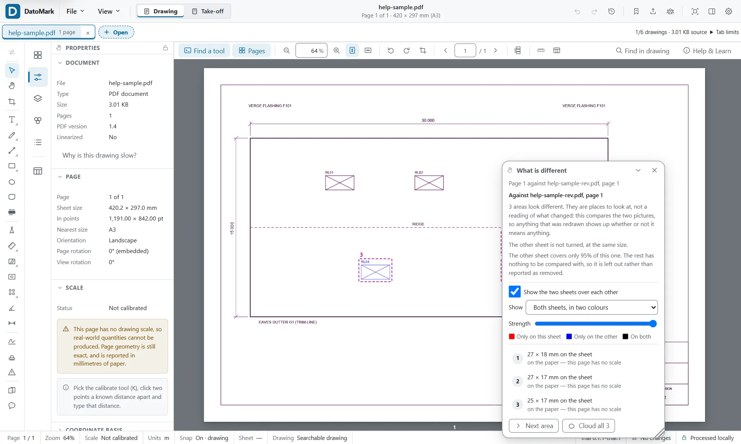The image size is (741, 444).
Task: Click the rotate clockwise icon
Action: tap(406, 51)
